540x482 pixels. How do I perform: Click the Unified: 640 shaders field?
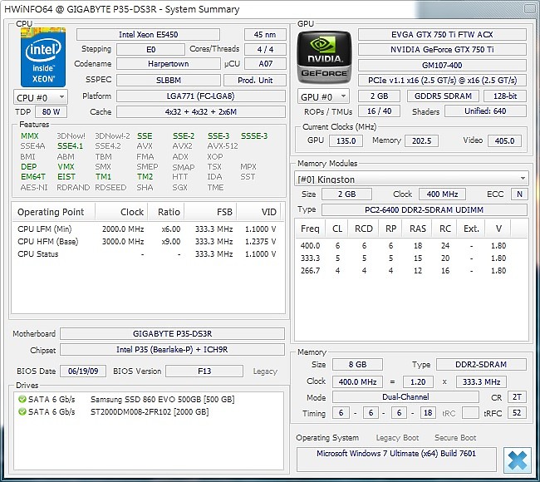485,111
